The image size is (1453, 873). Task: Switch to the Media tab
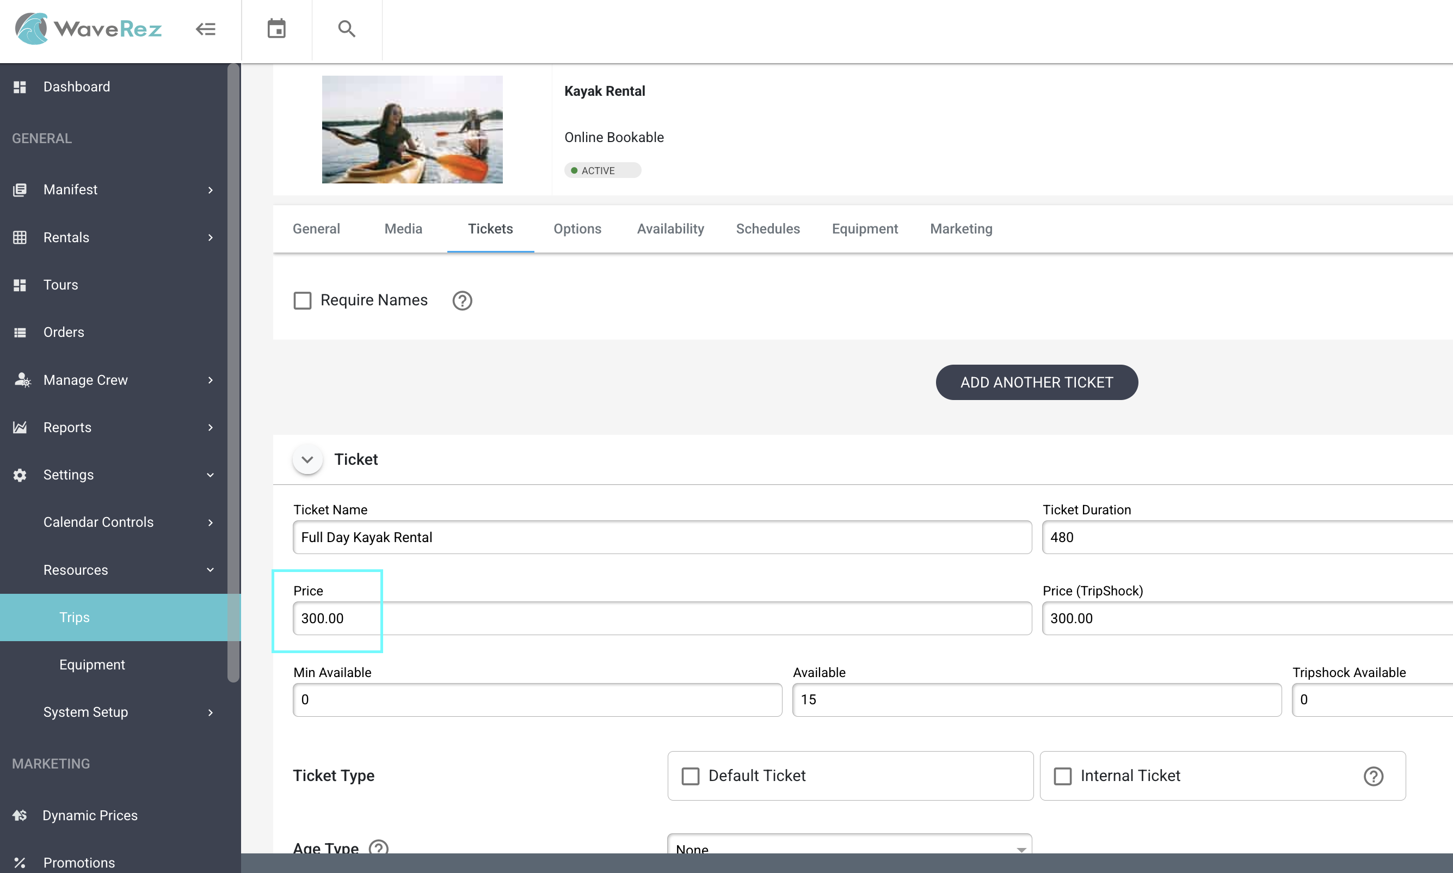tap(403, 229)
